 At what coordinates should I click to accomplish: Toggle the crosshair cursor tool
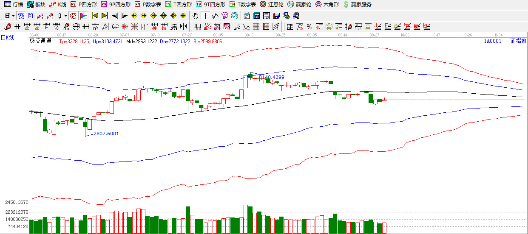[205, 16]
